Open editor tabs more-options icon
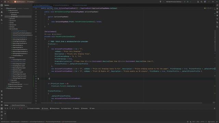Image resolution: width=219 pixels, height=123 pixels. (214, 5)
